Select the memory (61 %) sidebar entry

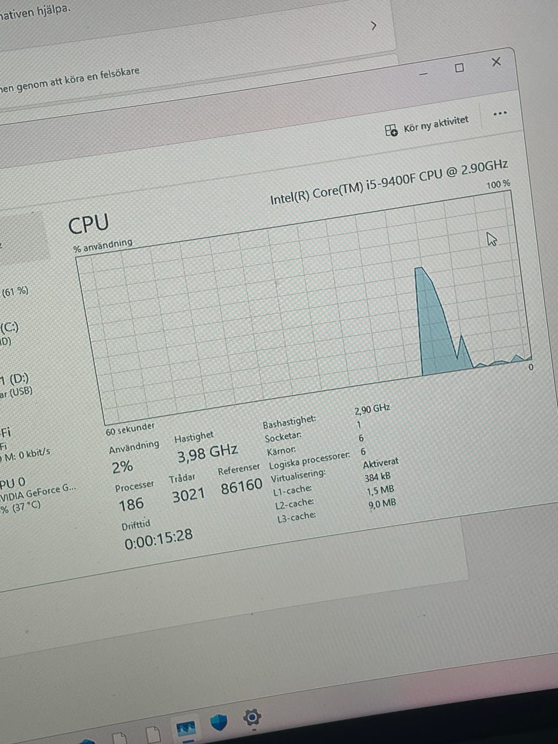click(x=15, y=292)
